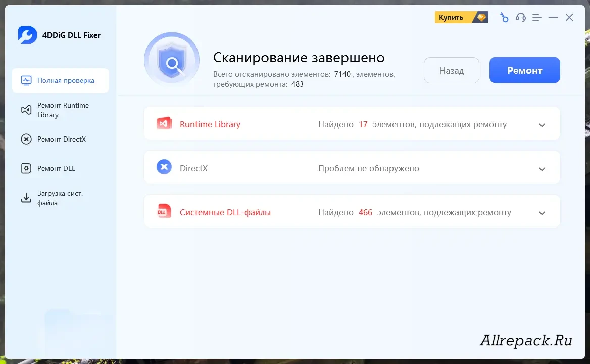590x364 pixels.
Task: Click the 7140 scanned elements number
Action: tap(342, 74)
